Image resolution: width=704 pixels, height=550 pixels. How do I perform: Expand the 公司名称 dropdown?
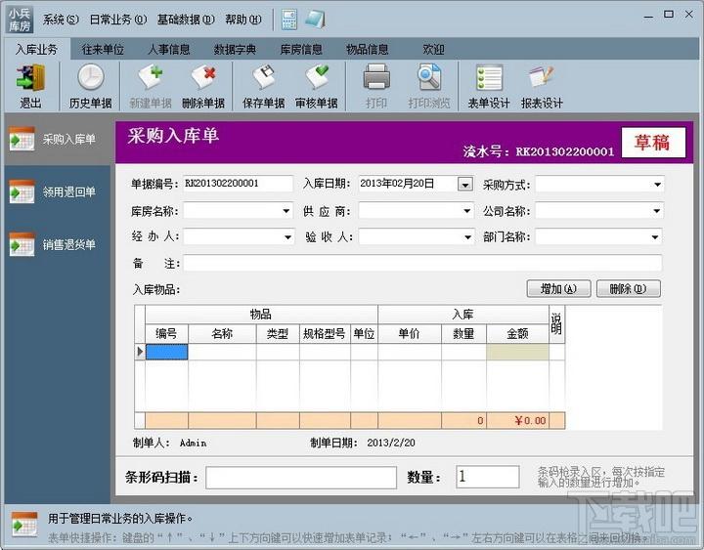click(657, 211)
